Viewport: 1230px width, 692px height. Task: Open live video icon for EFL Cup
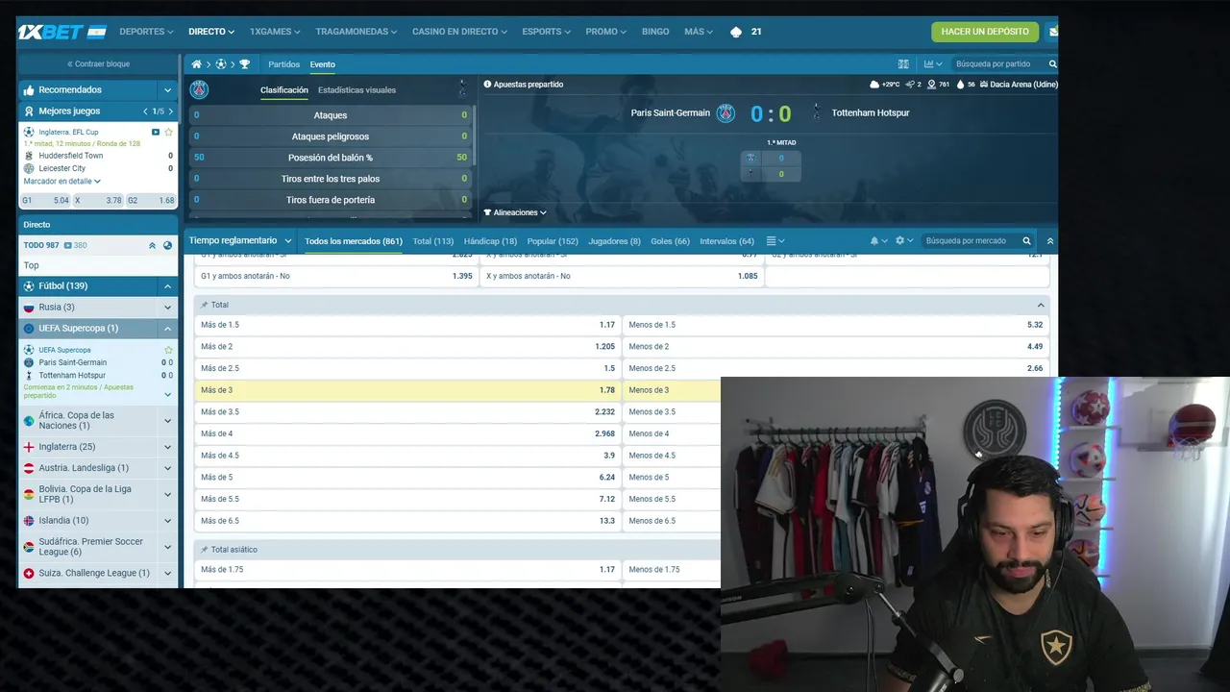[x=156, y=132]
